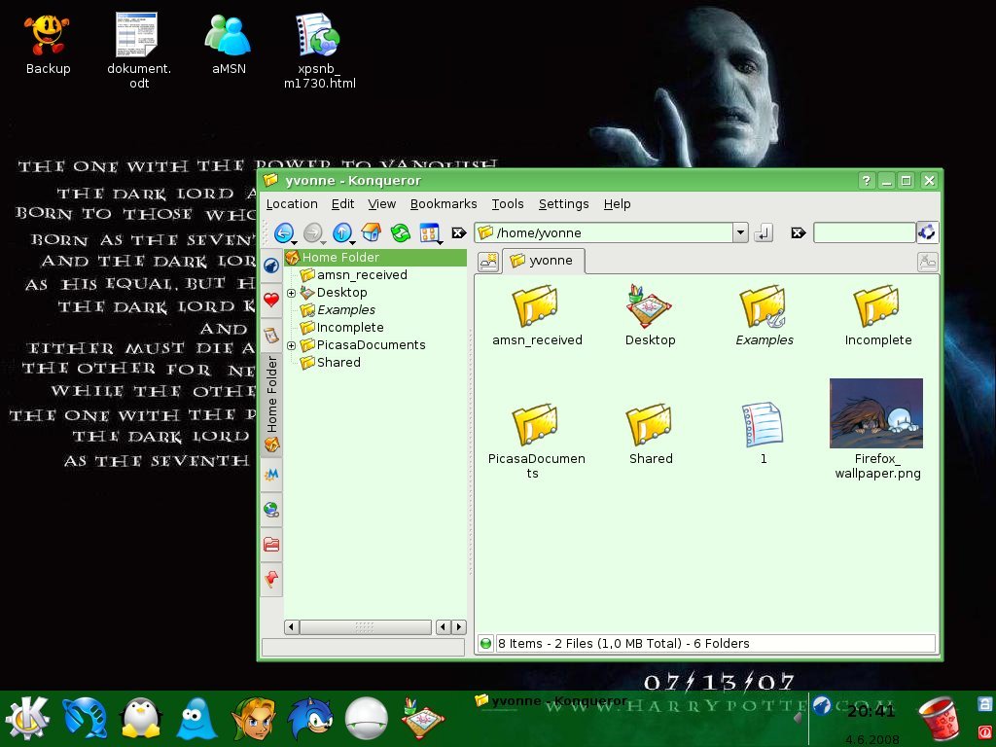Select amsn_received folder in file view

click(537, 316)
